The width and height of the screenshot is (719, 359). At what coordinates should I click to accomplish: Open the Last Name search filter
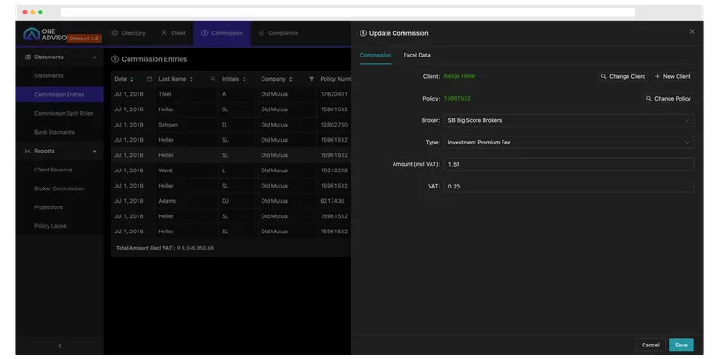tap(213, 79)
